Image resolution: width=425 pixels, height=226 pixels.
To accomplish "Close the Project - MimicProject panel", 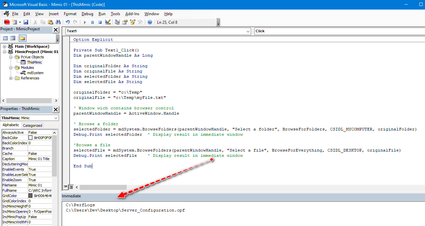I will point(56,30).
